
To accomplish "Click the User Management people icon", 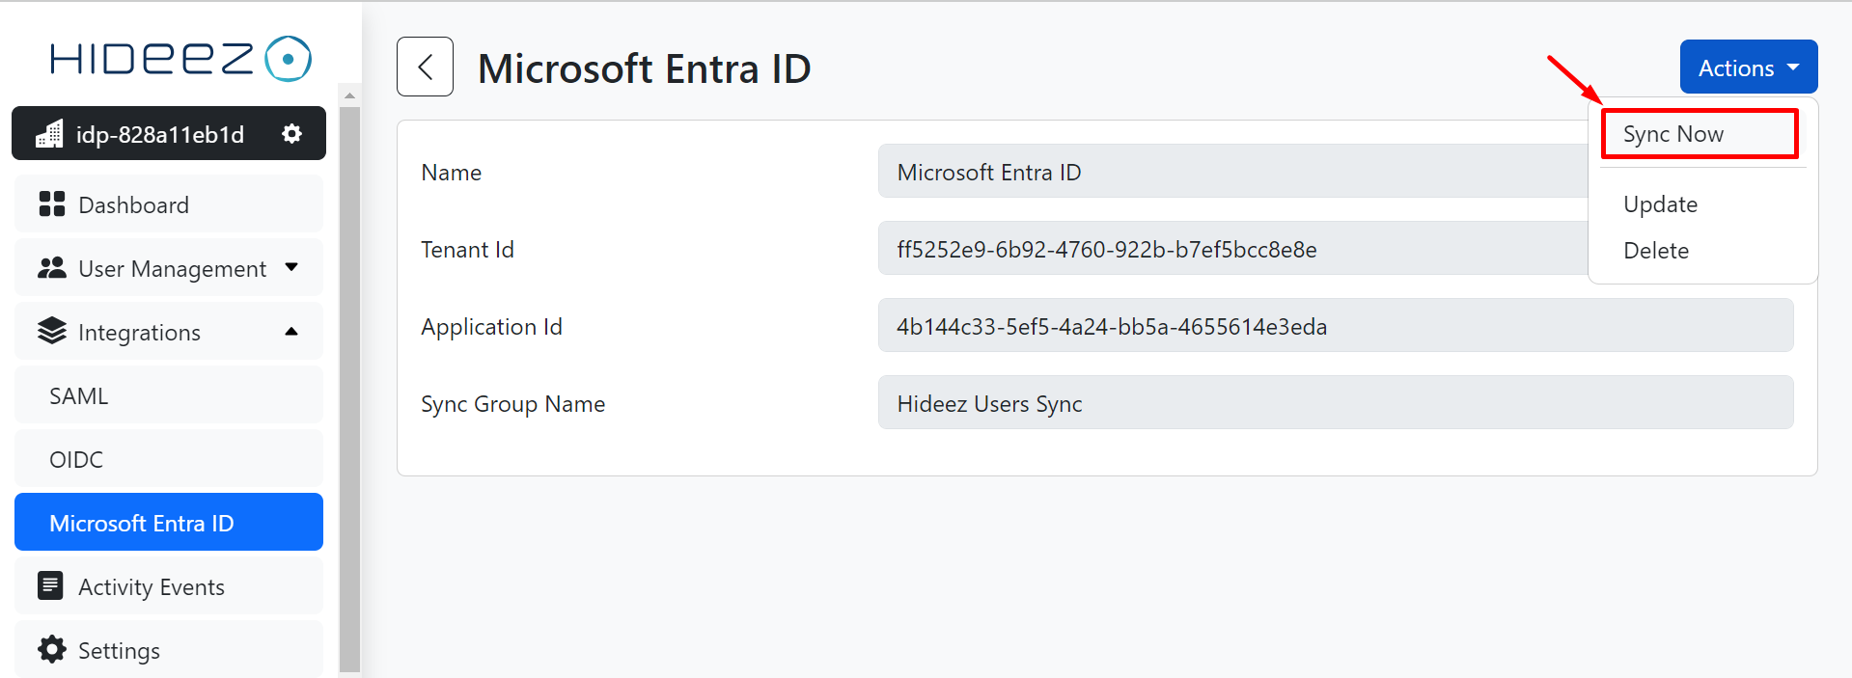I will pos(52,268).
